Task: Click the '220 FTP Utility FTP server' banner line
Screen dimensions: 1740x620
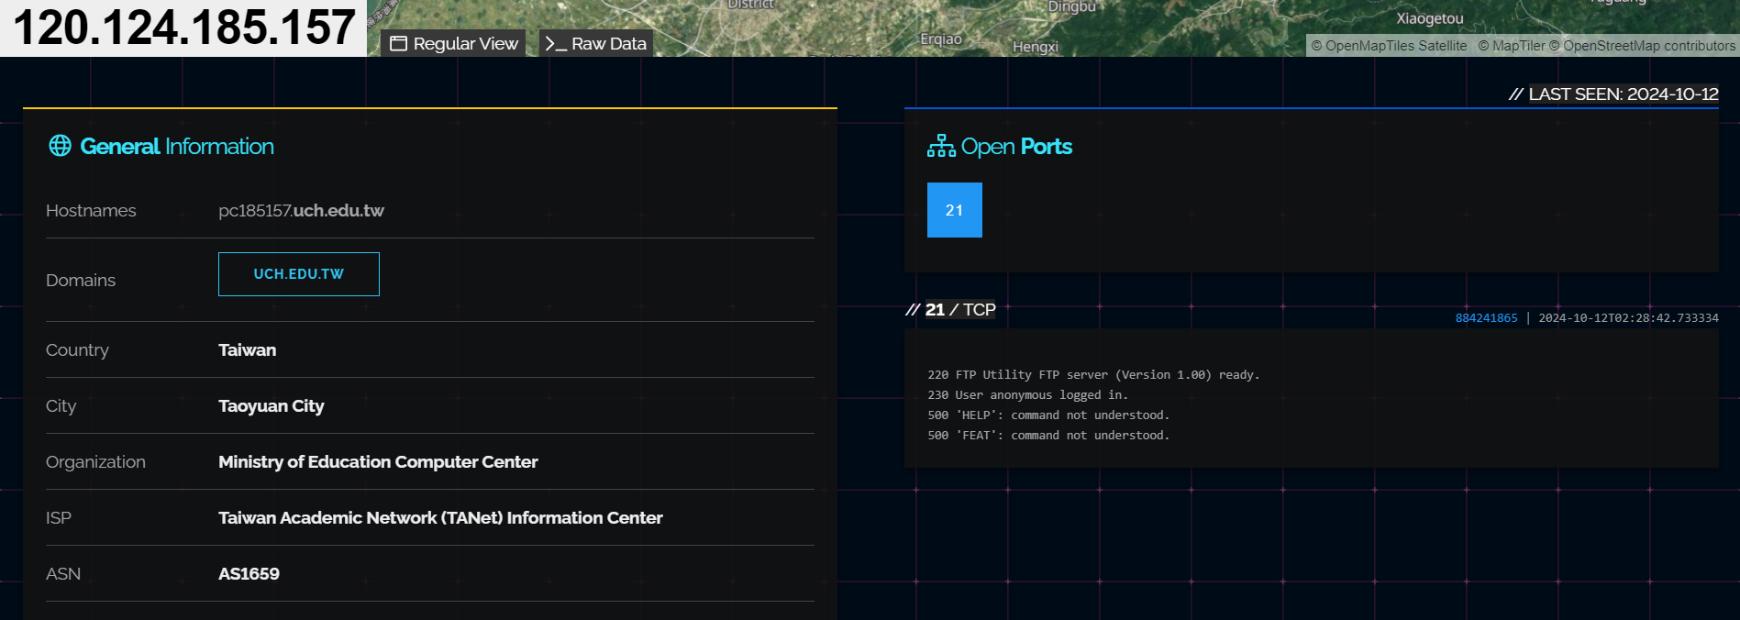Action: 1093,375
